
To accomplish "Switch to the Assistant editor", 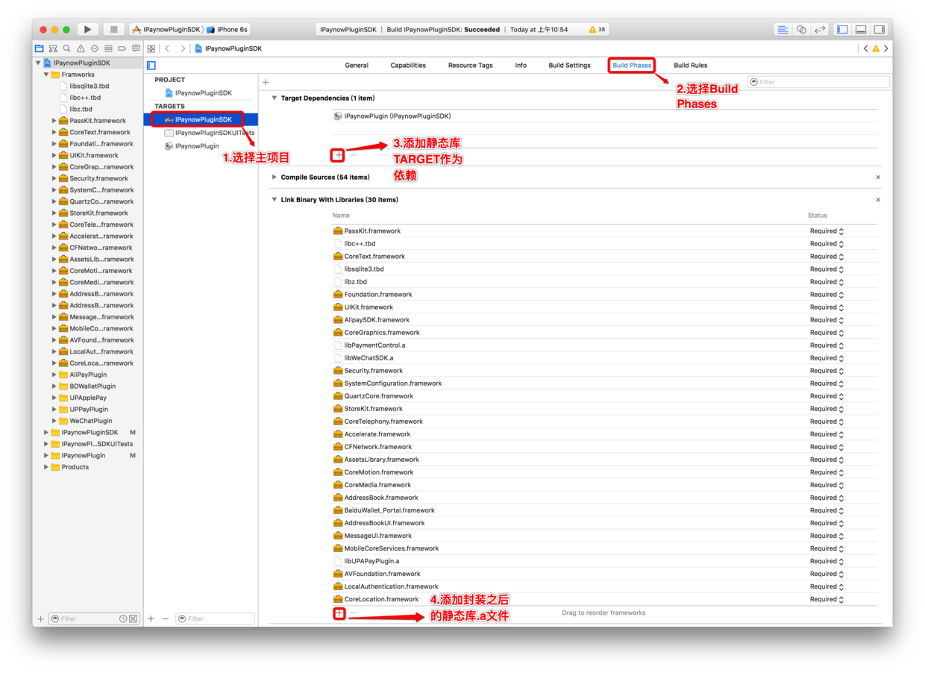I will 801,29.
